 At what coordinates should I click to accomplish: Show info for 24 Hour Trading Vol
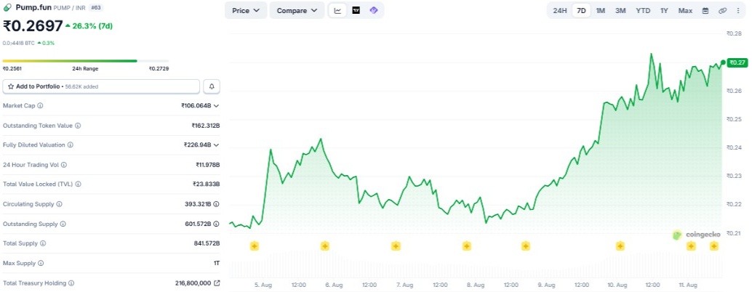coord(64,165)
